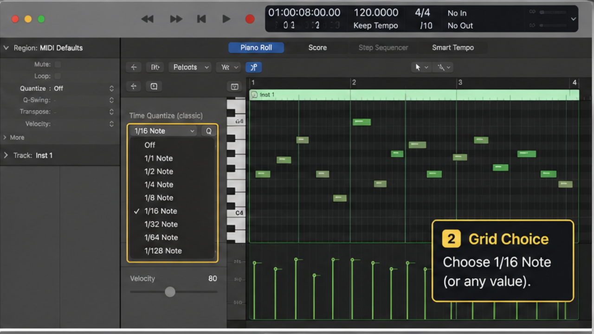Open the 1/16 Note Time Quantize dropdown
This screenshot has width=594, height=334.
pos(163,131)
